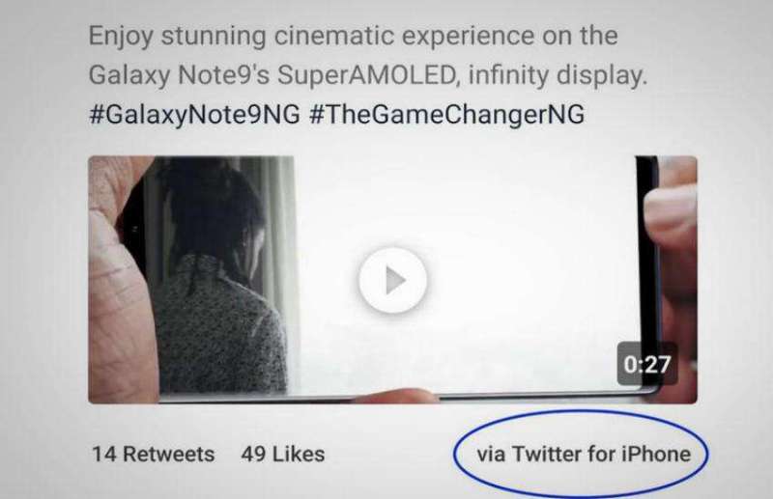The height and width of the screenshot is (499, 773).
Task: Click the word "Likes" below the video
Action: click(x=299, y=454)
